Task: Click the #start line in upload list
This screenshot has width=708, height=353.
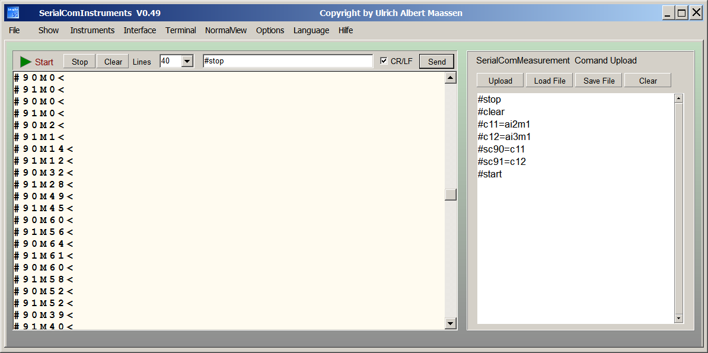Action: click(489, 174)
